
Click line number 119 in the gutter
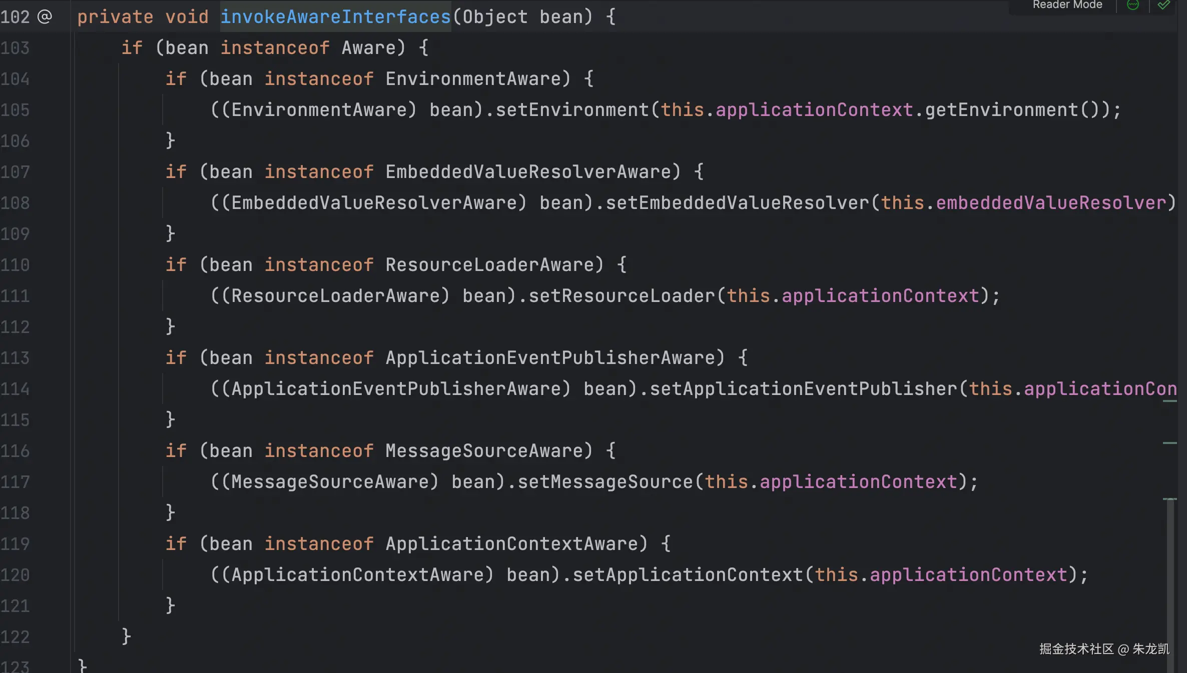pos(15,544)
